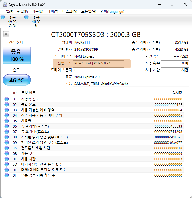Open the 기능(U) menu

pos(37,11)
